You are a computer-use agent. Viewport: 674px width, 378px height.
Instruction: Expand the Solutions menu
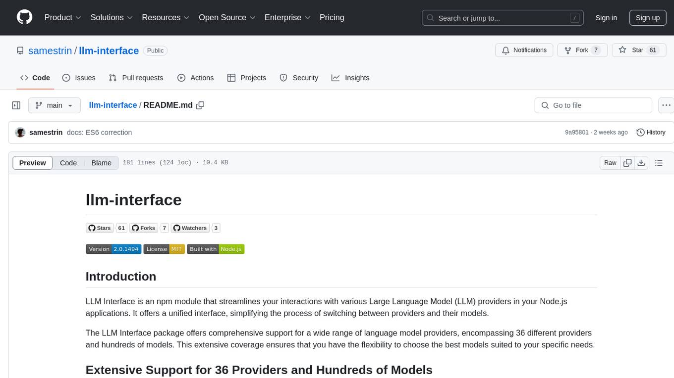112,17
